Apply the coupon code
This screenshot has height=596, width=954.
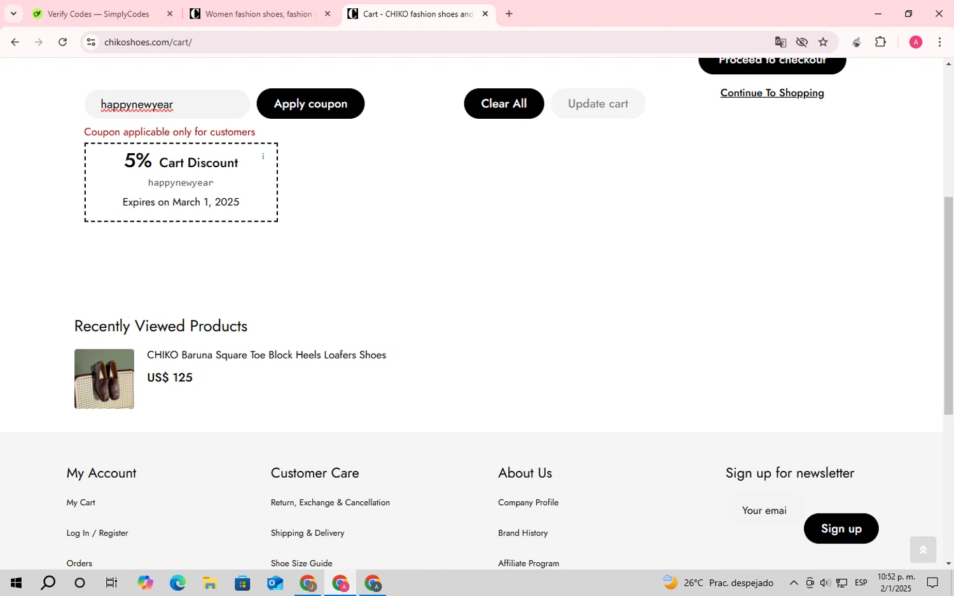coord(310,104)
